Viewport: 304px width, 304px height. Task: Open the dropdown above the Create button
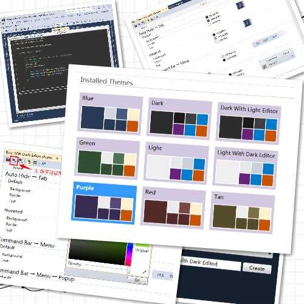tap(269, 254)
